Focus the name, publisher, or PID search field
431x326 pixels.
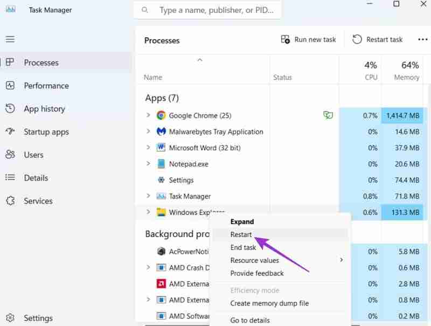(x=207, y=10)
